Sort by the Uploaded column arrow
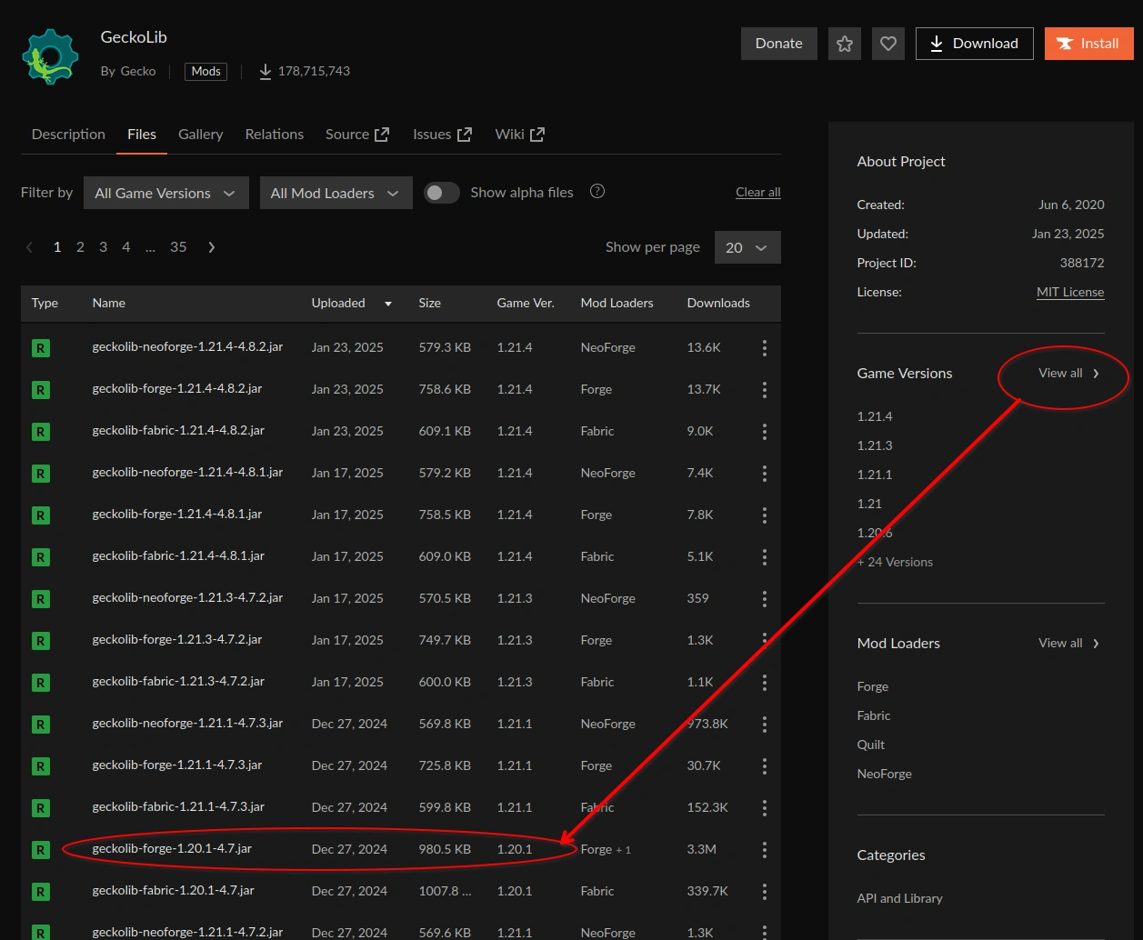This screenshot has width=1143, height=940. pos(388,304)
